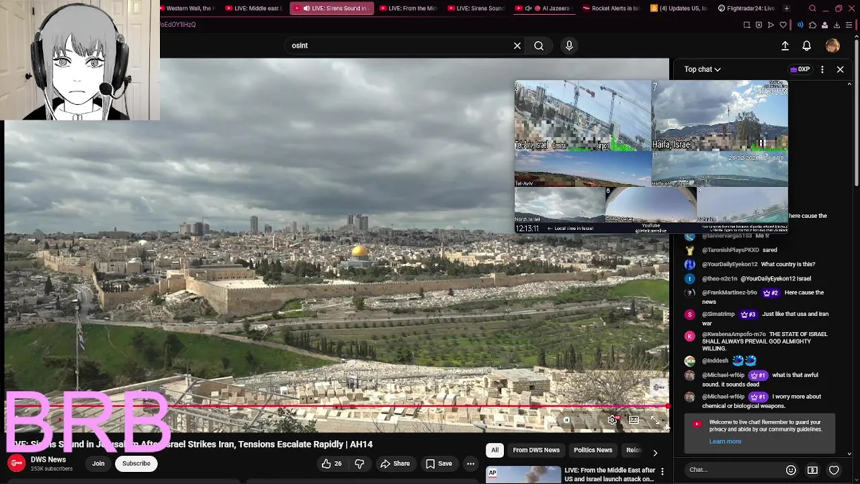Save the video to a playlist

tap(438, 463)
